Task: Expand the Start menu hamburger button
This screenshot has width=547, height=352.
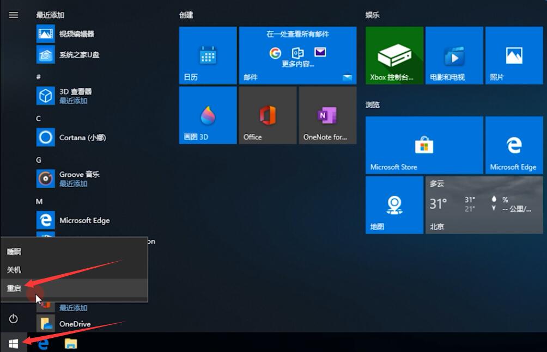Action: point(14,15)
